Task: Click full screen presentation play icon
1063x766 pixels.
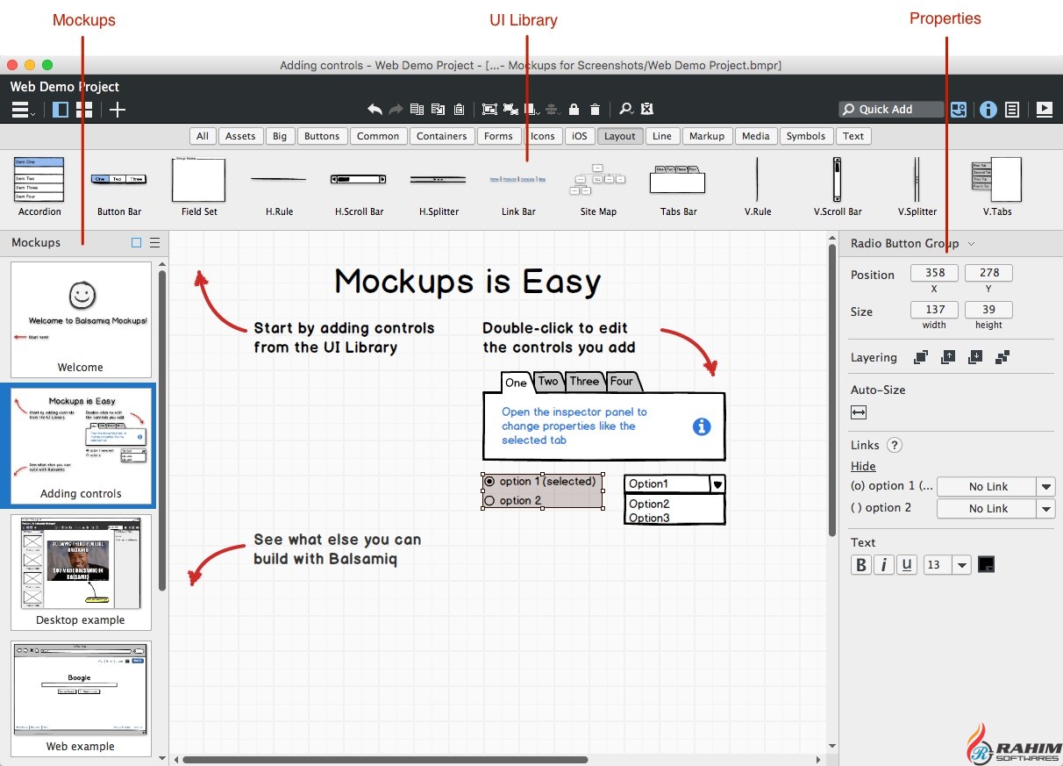Action: coord(1044,109)
